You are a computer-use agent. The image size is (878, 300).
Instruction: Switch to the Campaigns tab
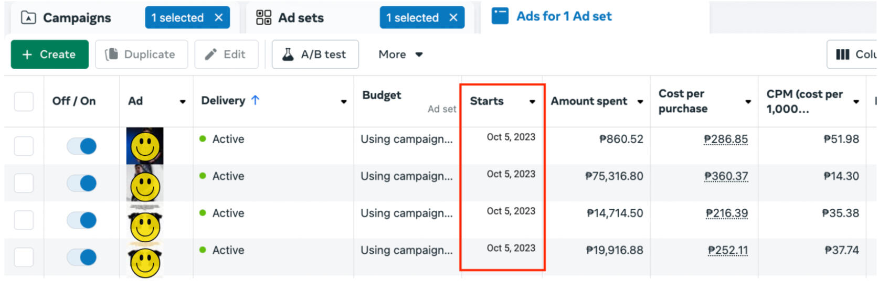pyautogui.click(x=77, y=18)
